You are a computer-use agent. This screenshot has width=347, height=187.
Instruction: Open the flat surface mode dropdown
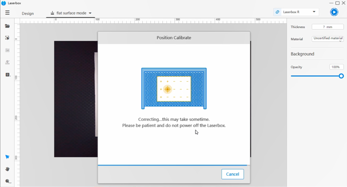click(x=71, y=13)
